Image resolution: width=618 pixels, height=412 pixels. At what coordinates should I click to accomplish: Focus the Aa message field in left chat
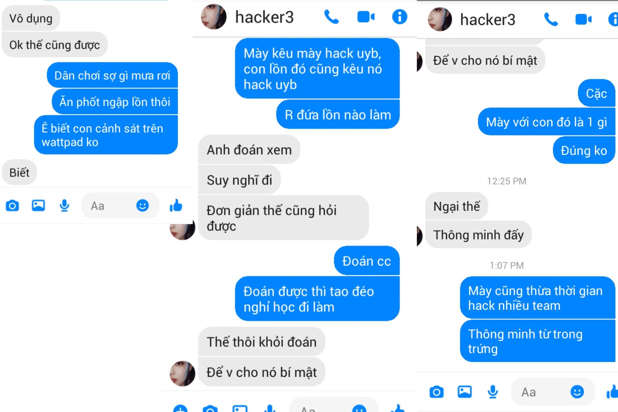pyautogui.click(x=120, y=206)
